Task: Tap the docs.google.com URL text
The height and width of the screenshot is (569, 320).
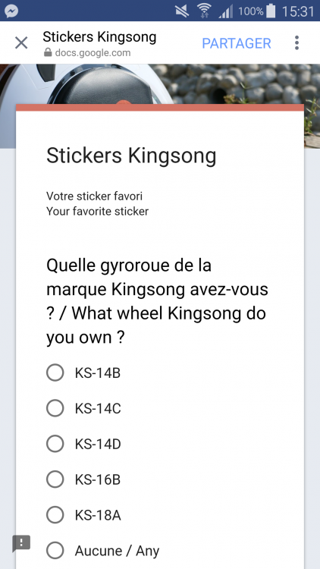Action: (93, 53)
